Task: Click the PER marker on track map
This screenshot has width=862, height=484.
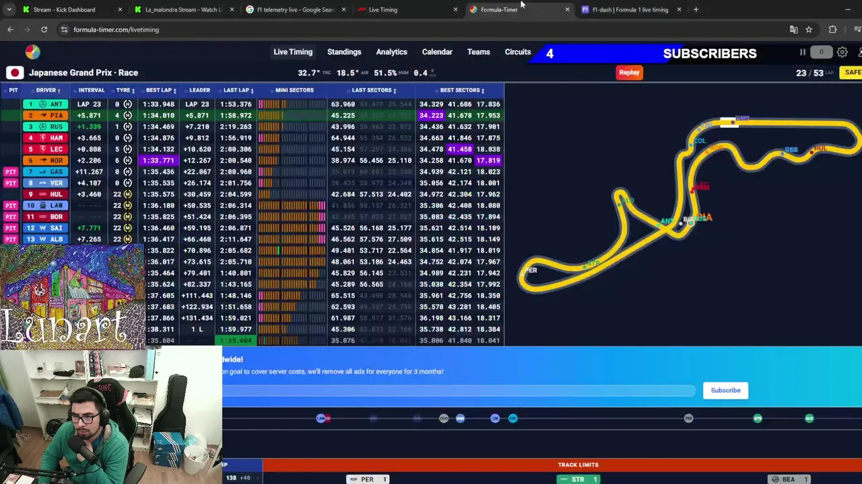Action: [531, 270]
